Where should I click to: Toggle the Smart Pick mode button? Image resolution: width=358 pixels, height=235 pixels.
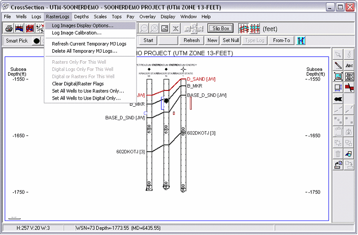pos(17,41)
